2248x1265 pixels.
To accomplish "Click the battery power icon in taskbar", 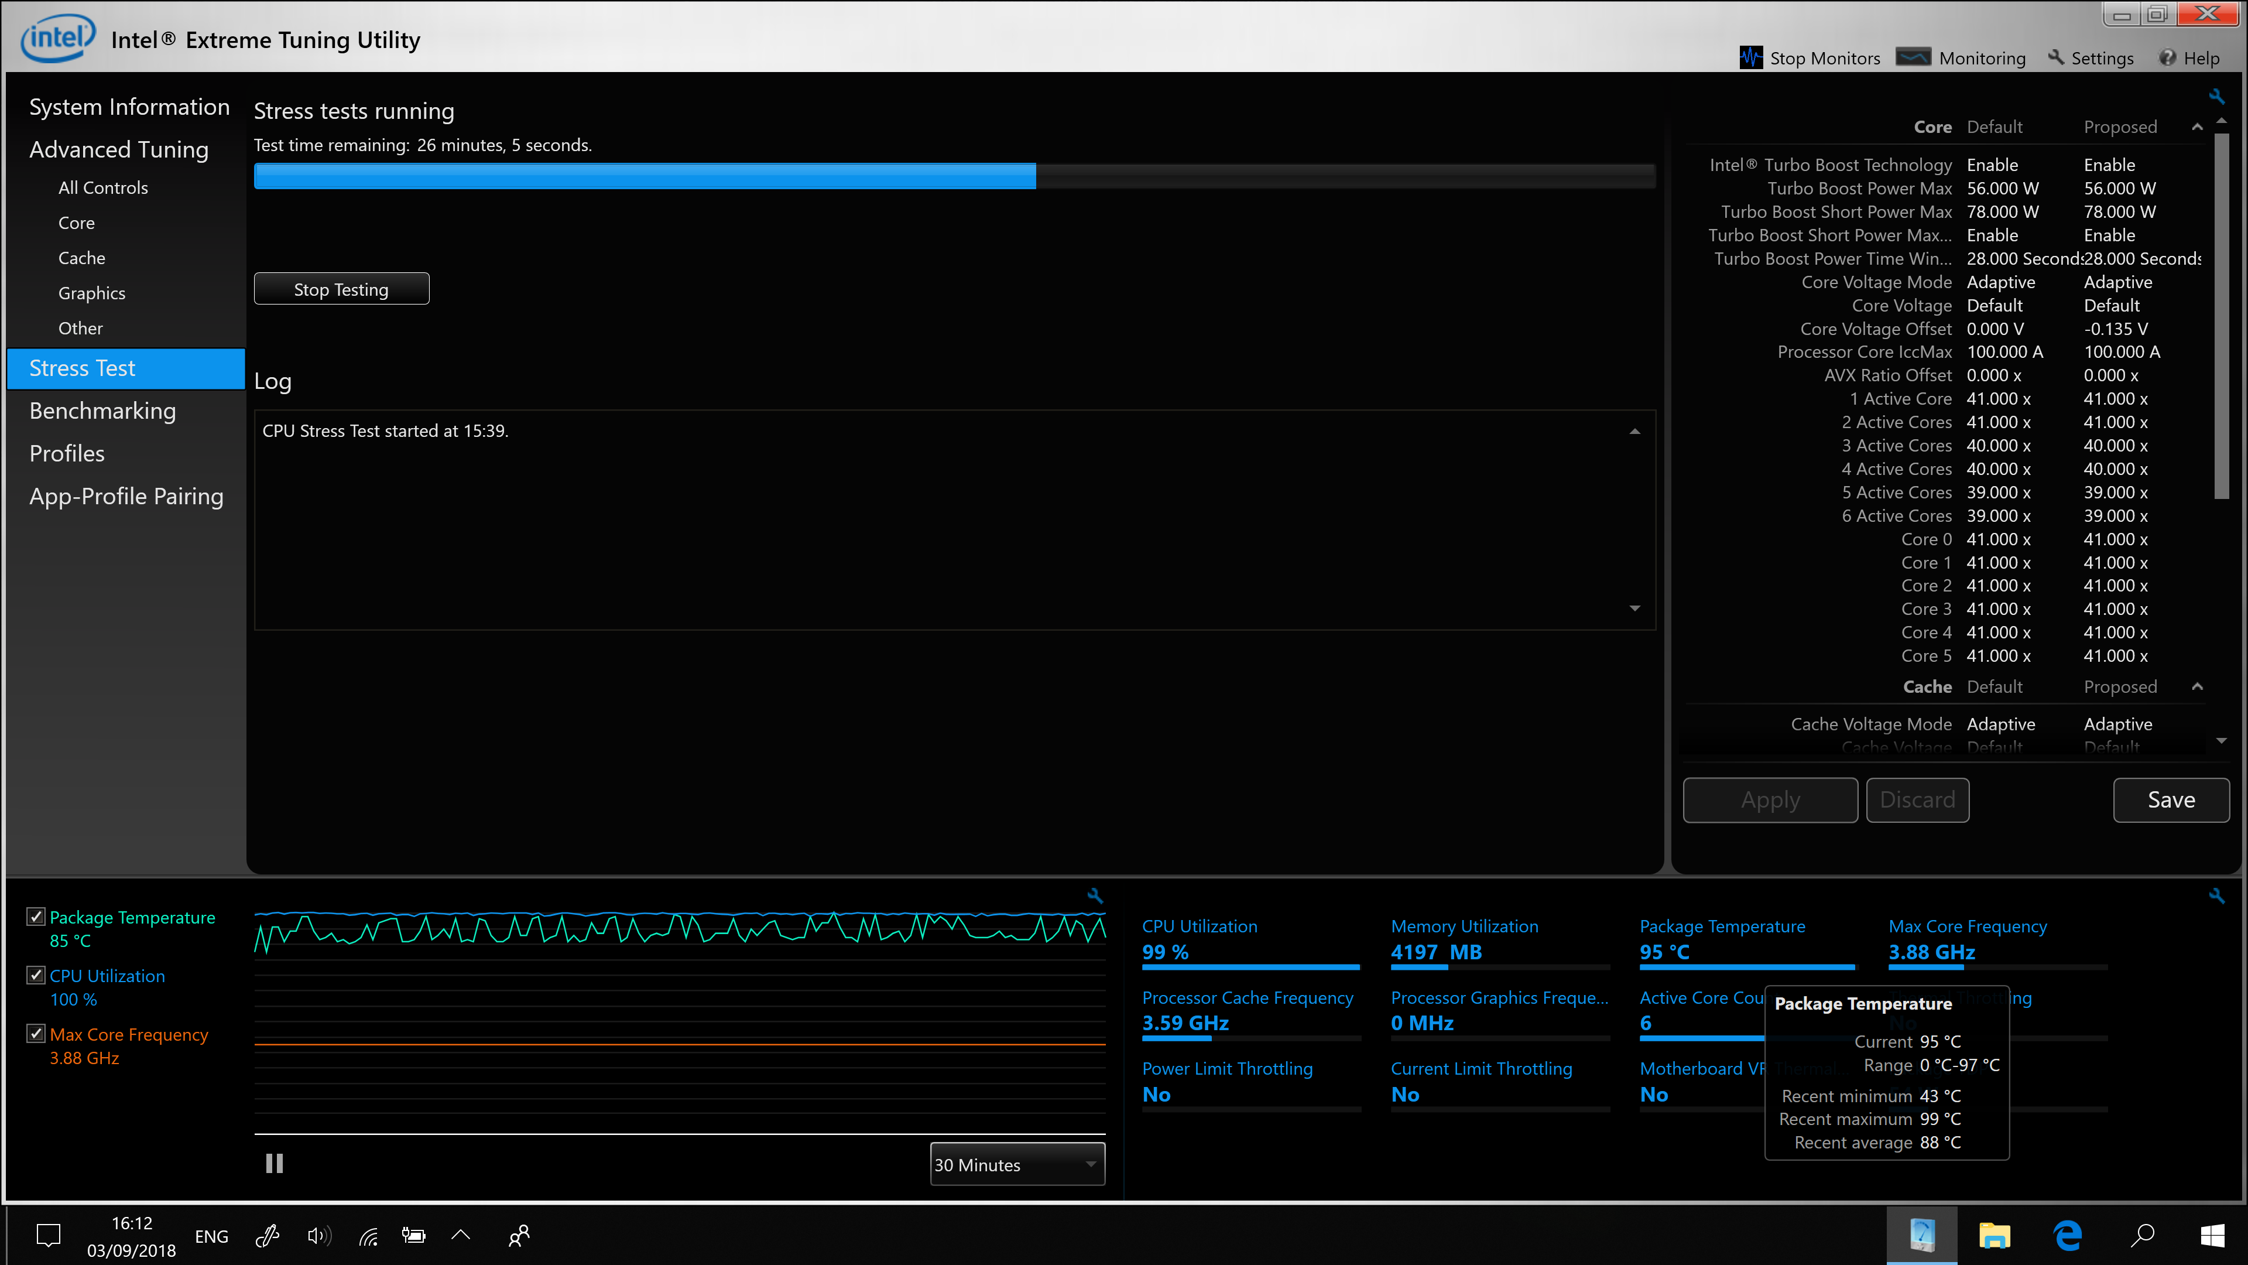I will click(x=414, y=1235).
